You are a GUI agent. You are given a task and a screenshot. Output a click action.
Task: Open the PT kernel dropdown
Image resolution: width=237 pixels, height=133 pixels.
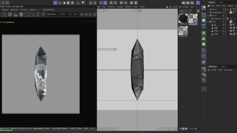[x=67, y=14]
